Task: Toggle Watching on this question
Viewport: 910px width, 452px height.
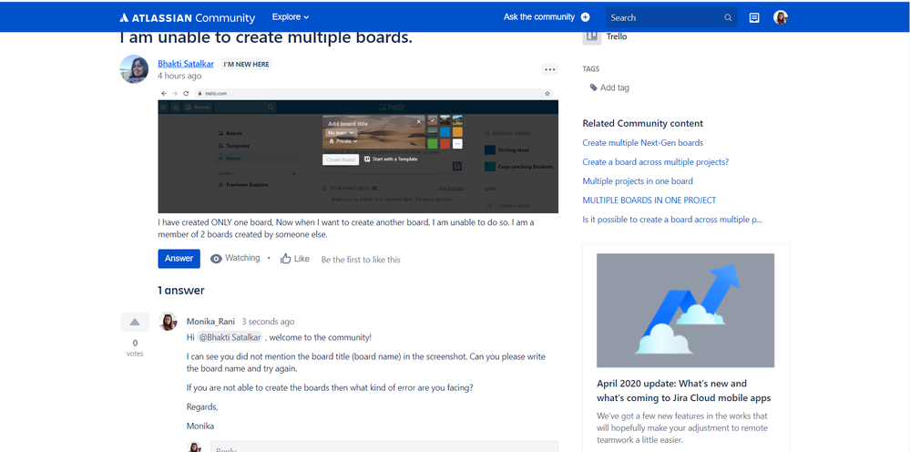Action: tap(235, 258)
